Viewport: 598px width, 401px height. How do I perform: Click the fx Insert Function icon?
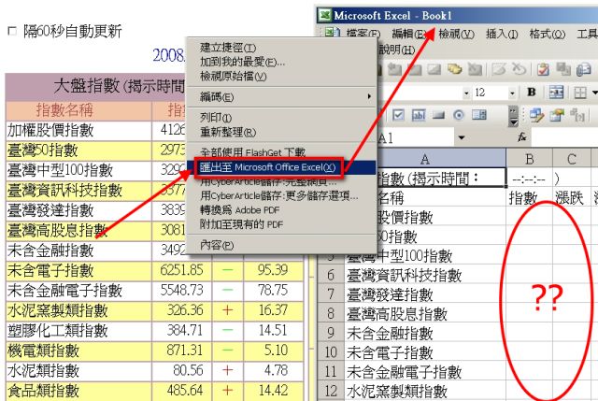521,137
